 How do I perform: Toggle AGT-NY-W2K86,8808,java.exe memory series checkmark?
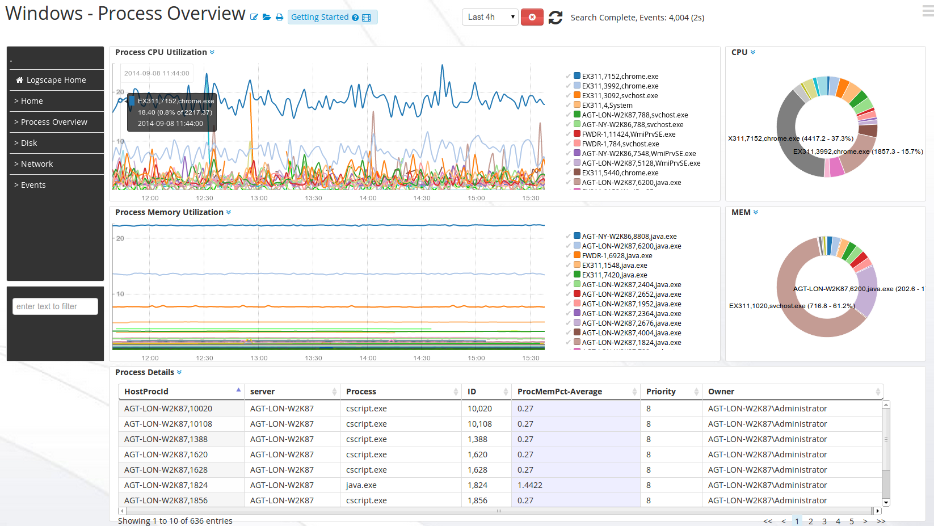(x=568, y=236)
